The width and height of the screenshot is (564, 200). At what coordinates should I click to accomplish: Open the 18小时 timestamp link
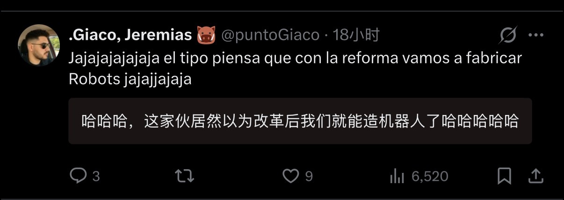[x=355, y=35]
